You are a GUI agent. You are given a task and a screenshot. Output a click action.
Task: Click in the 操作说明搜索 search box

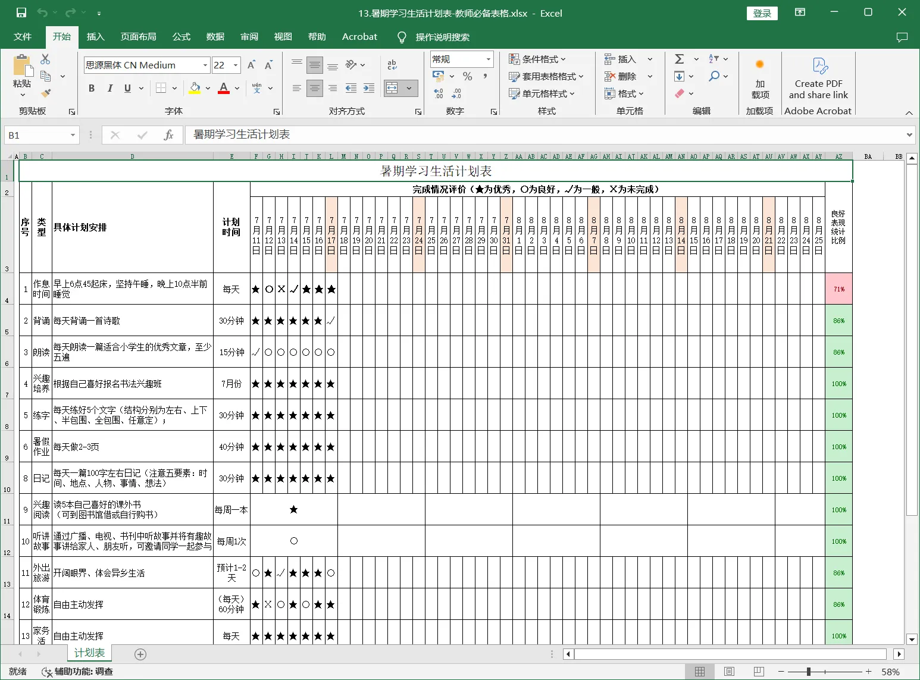[442, 37]
